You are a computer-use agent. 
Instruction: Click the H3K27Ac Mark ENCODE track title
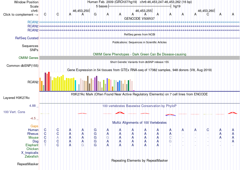tap(139, 94)
